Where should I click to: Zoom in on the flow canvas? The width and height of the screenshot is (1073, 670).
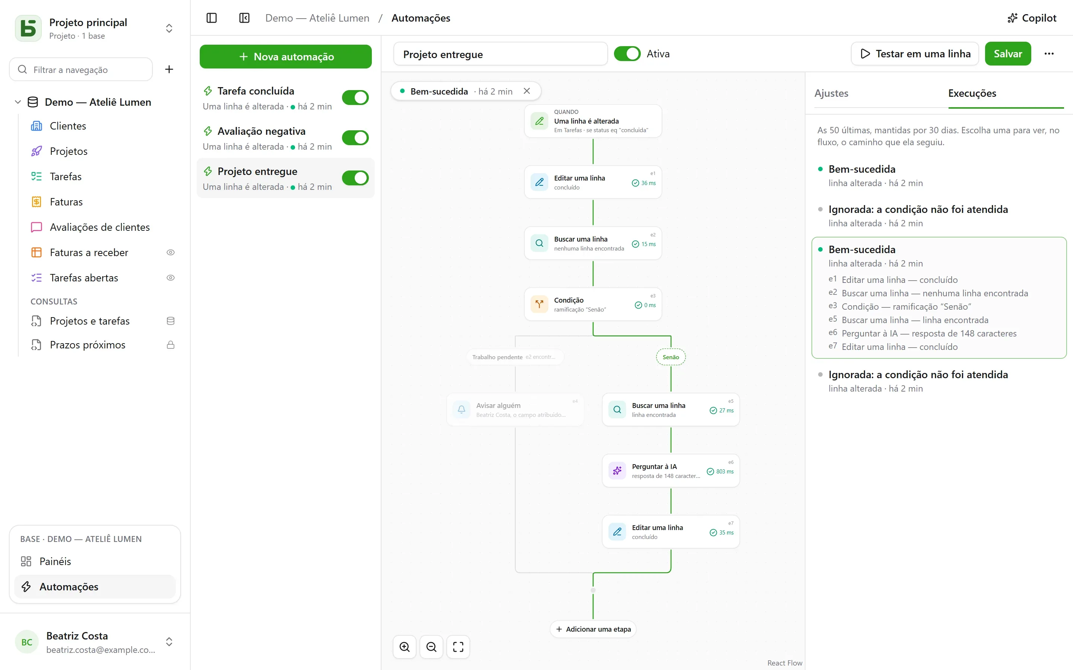(404, 647)
